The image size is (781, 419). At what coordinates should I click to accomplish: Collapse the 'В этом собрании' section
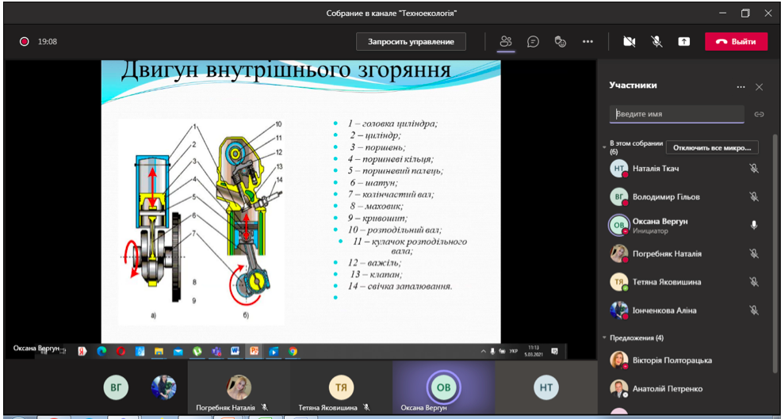pos(604,147)
